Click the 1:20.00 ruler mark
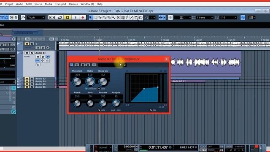This screenshot has width=270, height=152. click(x=131, y=40)
